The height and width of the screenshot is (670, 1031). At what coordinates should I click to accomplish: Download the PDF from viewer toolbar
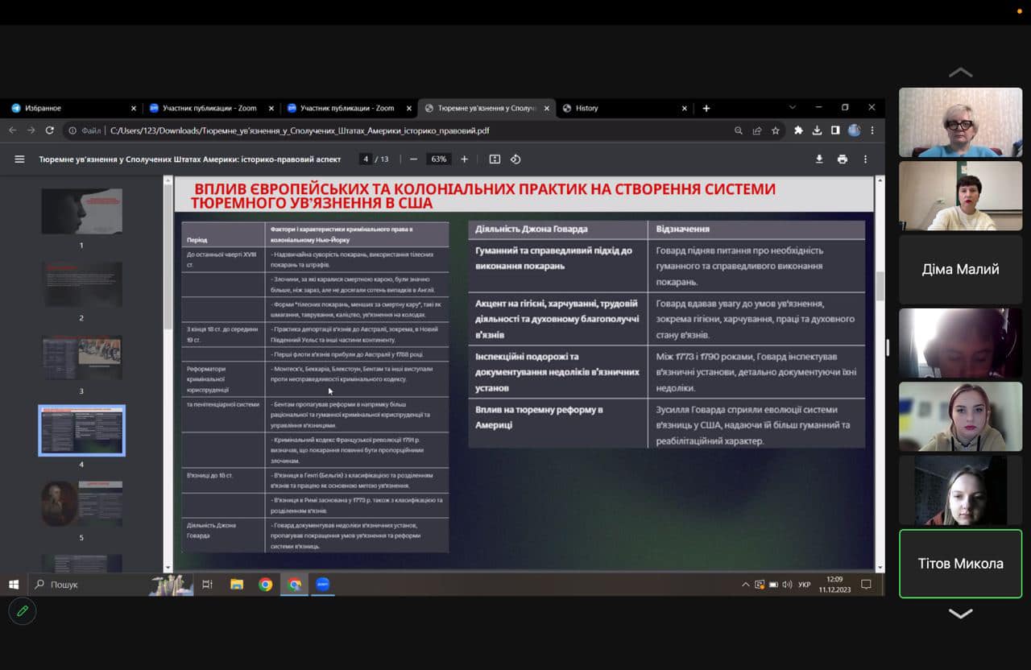pyautogui.click(x=819, y=159)
